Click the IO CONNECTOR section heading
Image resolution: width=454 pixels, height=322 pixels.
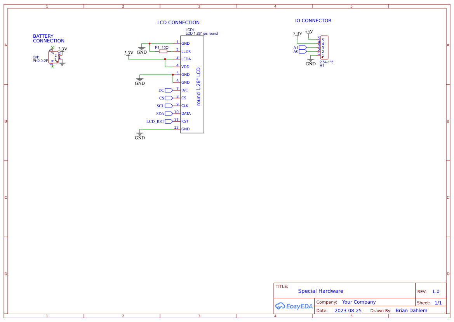click(x=313, y=20)
